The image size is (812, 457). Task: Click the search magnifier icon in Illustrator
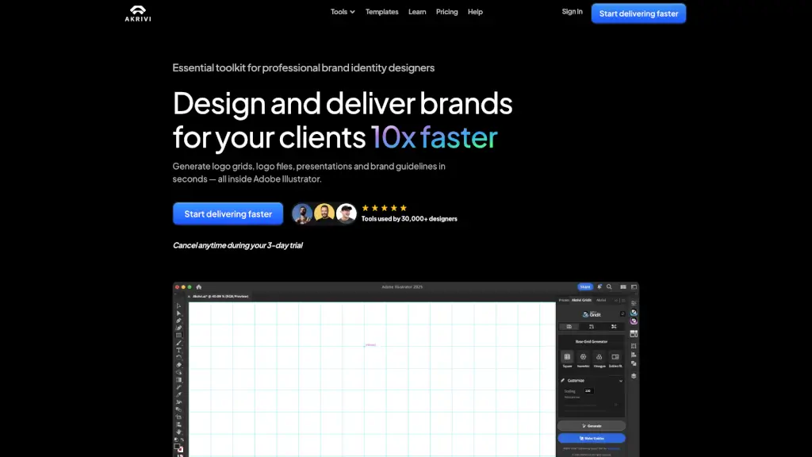point(609,286)
